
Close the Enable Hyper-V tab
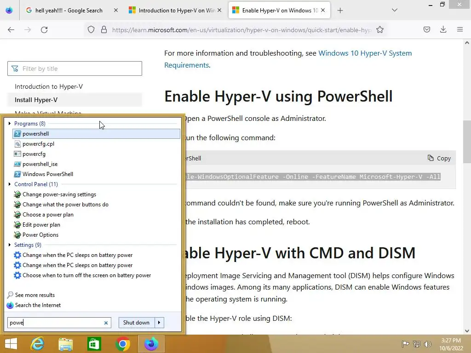(323, 11)
